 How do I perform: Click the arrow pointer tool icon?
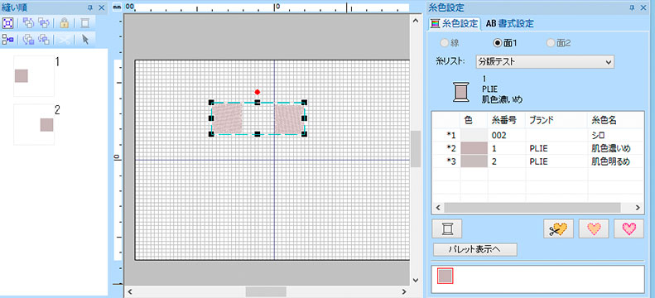click(x=85, y=40)
